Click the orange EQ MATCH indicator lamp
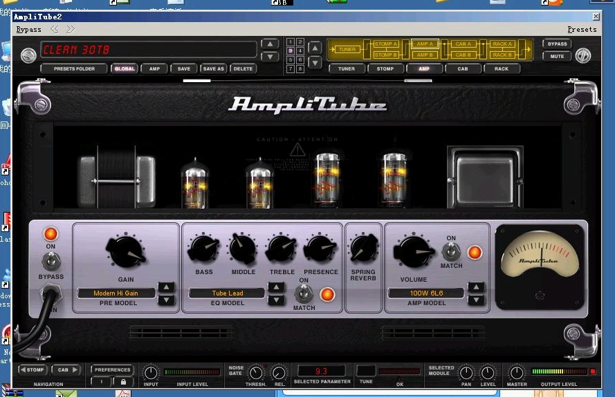615x397 pixels. [327, 294]
